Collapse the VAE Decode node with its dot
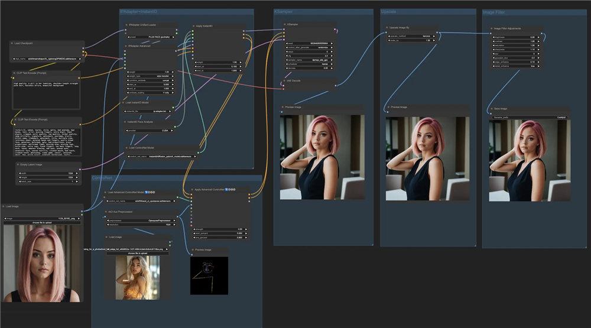This screenshot has width=591, height=328. (x=284, y=81)
